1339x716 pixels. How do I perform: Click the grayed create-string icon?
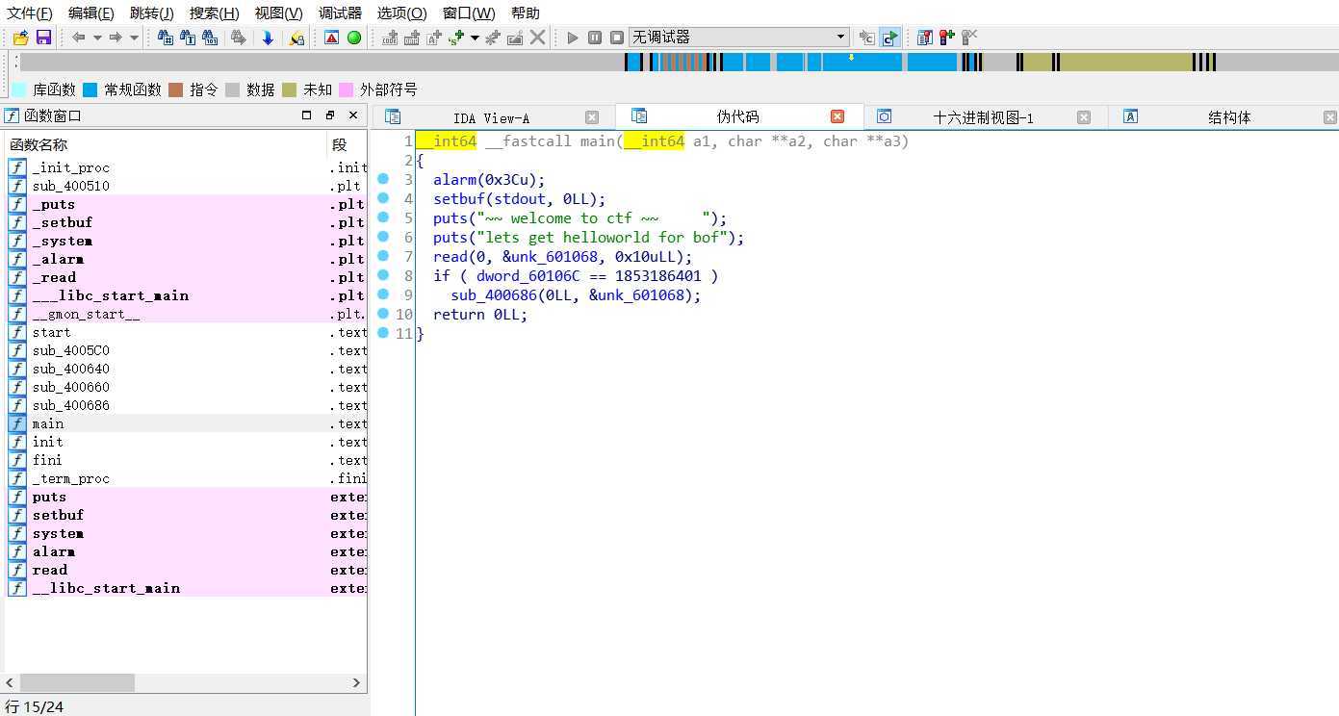point(434,38)
